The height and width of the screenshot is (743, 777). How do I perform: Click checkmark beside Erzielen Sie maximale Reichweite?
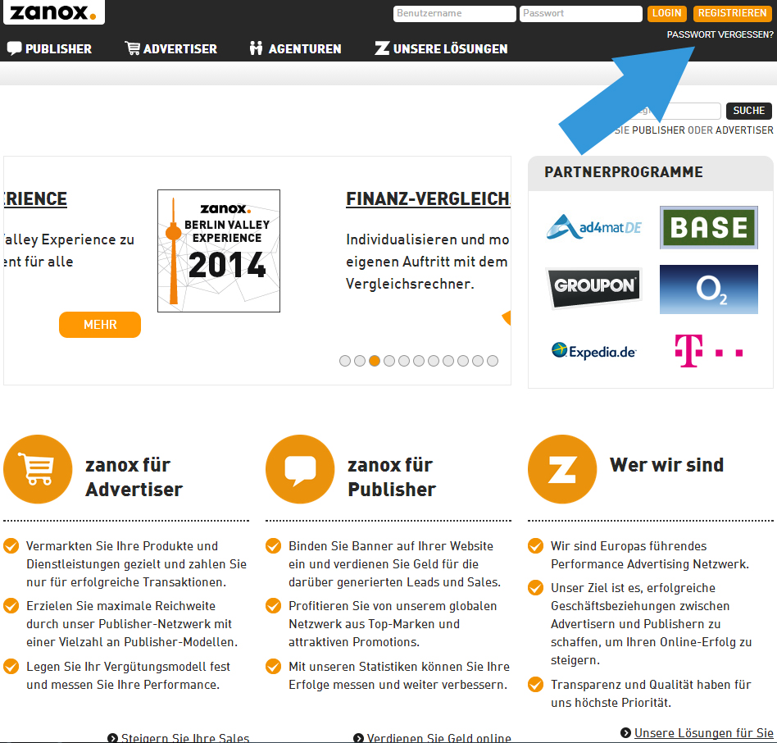click(11, 606)
